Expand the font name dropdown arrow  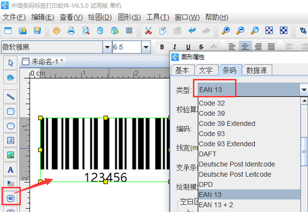(x=107, y=47)
